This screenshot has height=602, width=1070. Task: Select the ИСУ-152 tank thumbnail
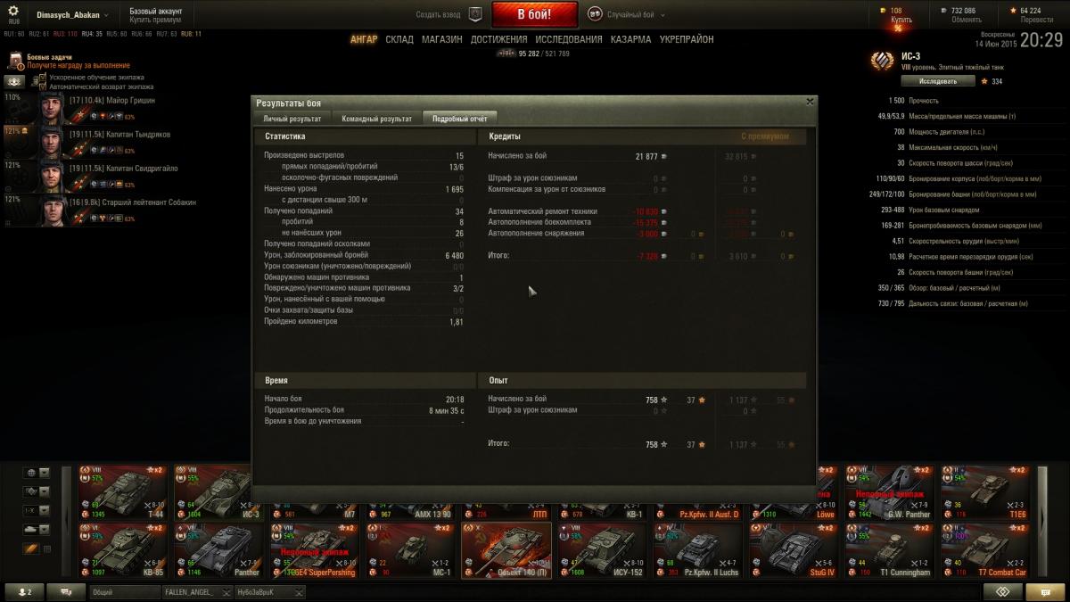point(601,550)
